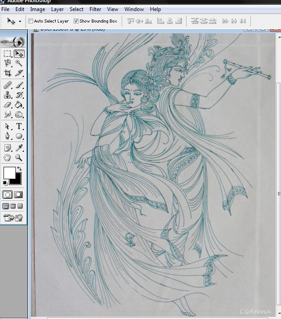
Task: Select the Type tool
Action: coord(19,126)
